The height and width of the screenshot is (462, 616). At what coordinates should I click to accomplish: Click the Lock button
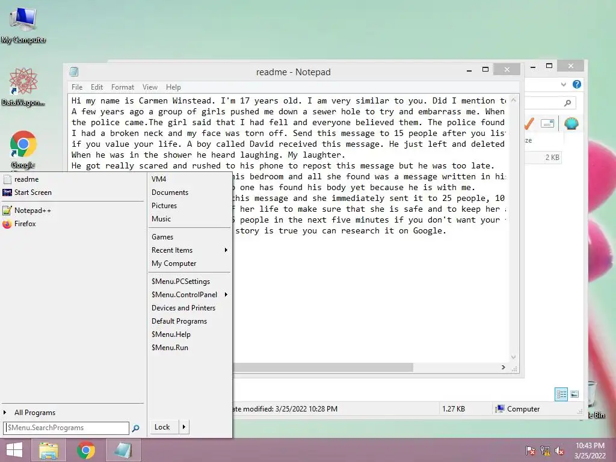(164, 427)
